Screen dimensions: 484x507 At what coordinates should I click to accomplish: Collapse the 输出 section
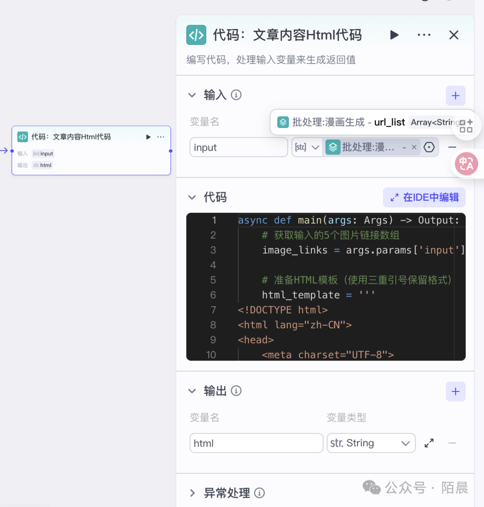click(x=192, y=391)
